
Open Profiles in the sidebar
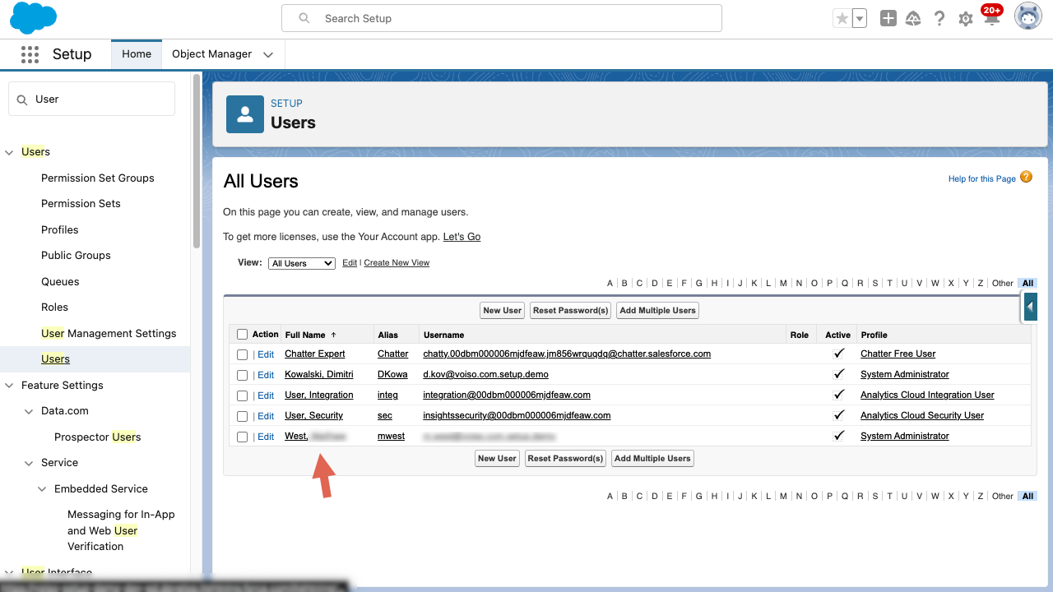(x=60, y=230)
